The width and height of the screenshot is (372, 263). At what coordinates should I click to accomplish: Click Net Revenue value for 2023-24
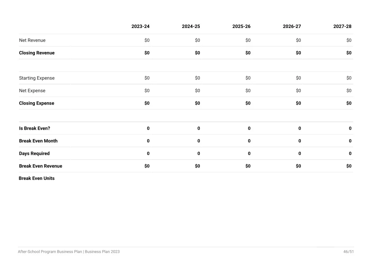(147, 40)
